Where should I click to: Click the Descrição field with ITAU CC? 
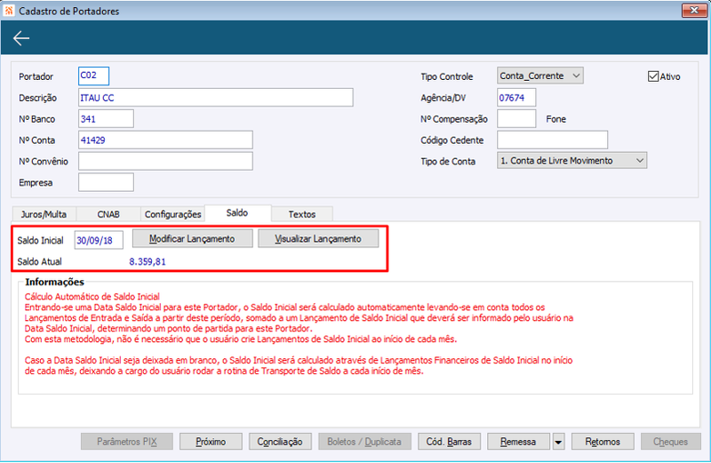click(x=215, y=98)
